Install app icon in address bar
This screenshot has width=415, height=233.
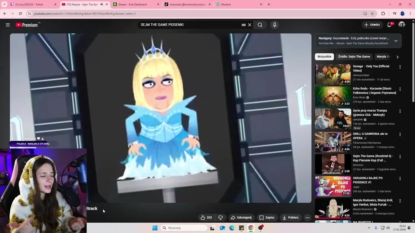coord(365,14)
